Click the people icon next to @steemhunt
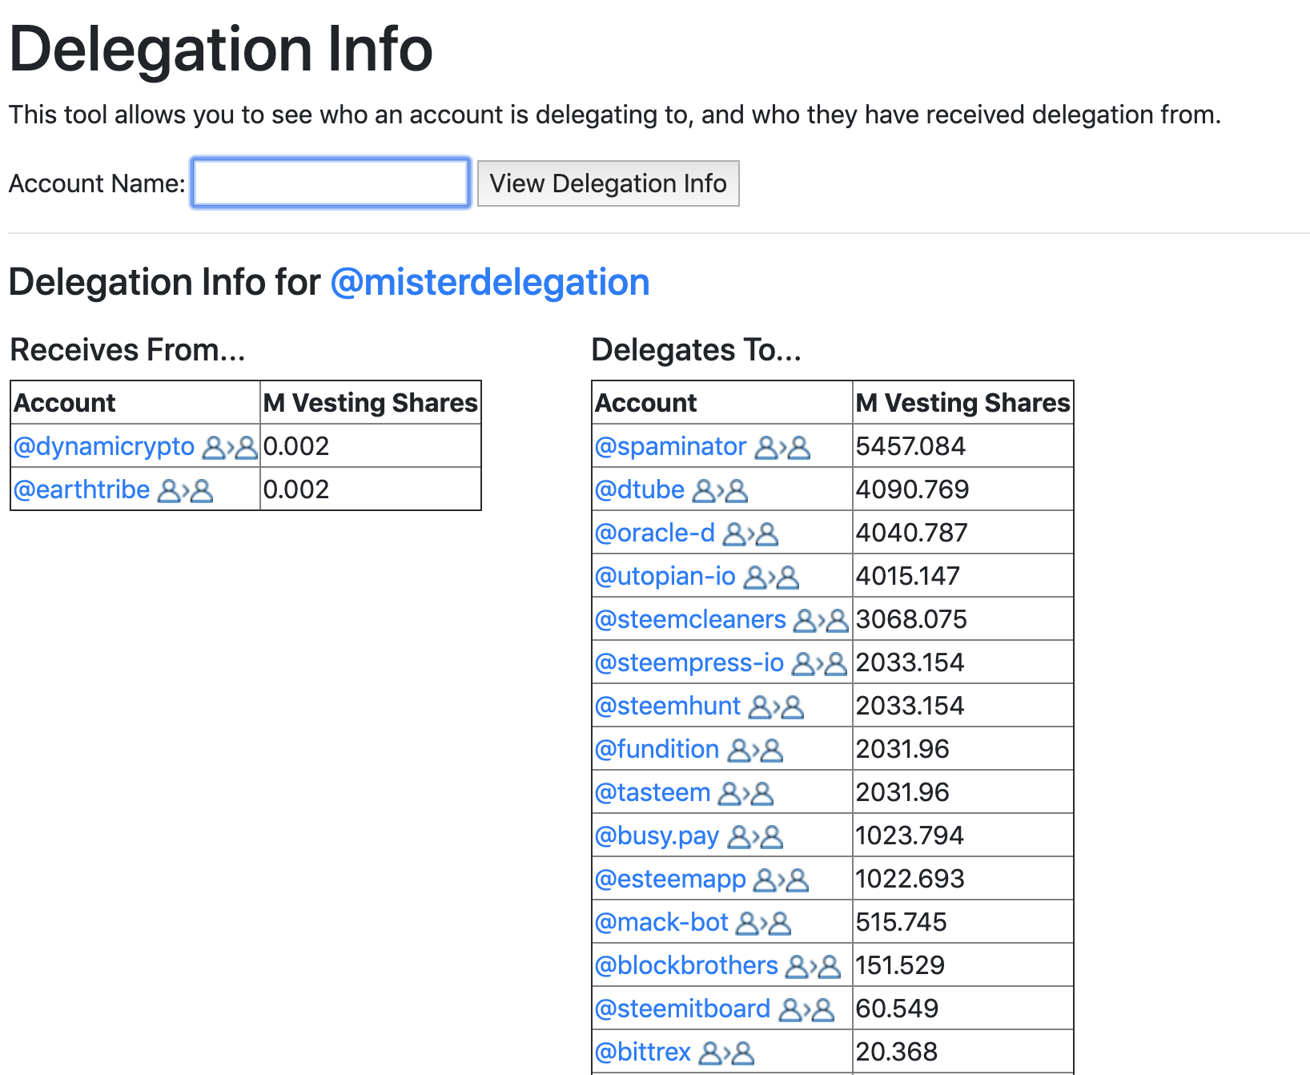The width and height of the screenshot is (1310, 1075). tap(776, 707)
